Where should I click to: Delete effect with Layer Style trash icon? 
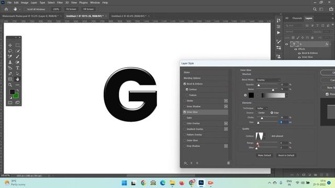[x=228, y=163]
